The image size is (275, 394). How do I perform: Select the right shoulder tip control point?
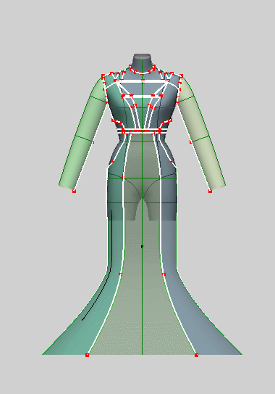click(x=181, y=75)
